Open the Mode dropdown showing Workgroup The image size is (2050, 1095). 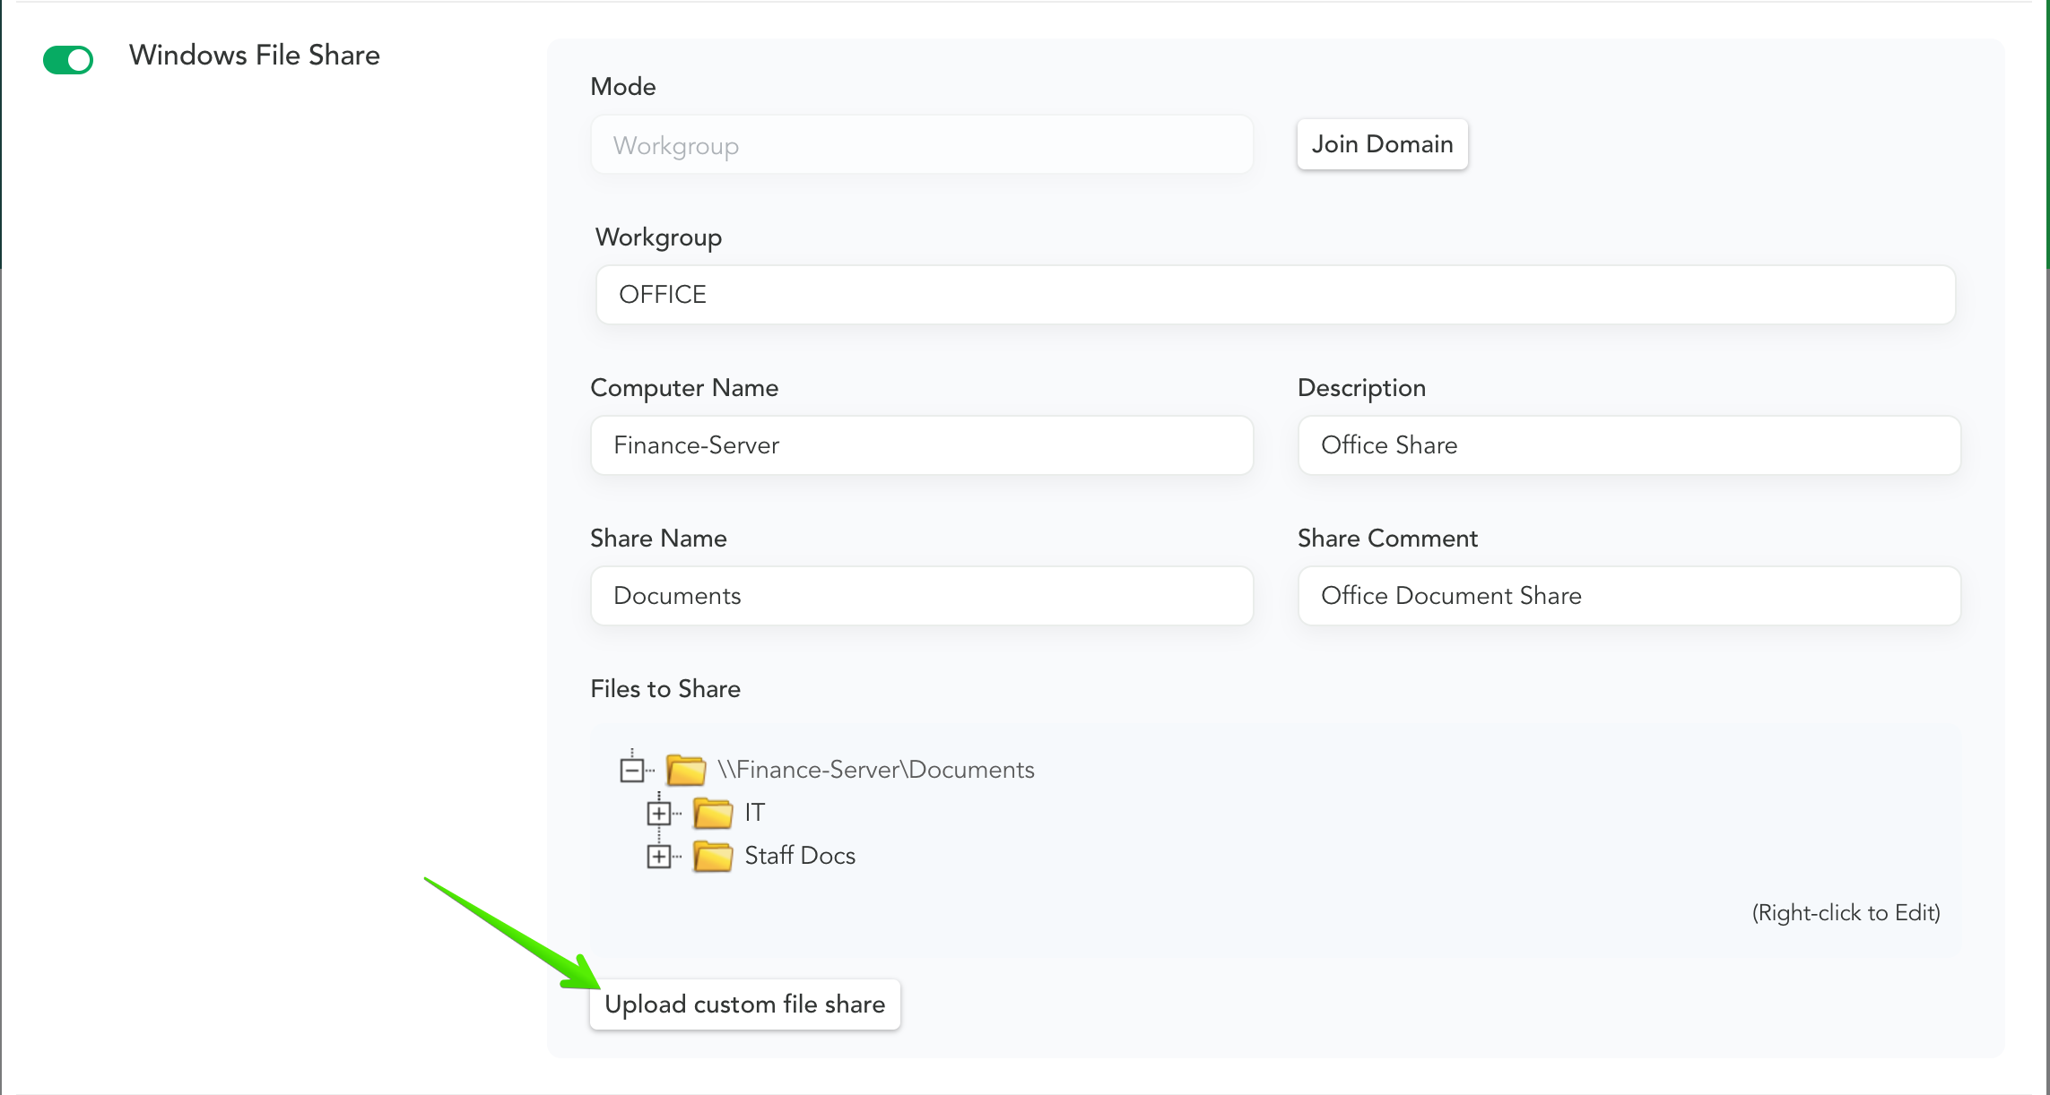[x=922, y=145]
